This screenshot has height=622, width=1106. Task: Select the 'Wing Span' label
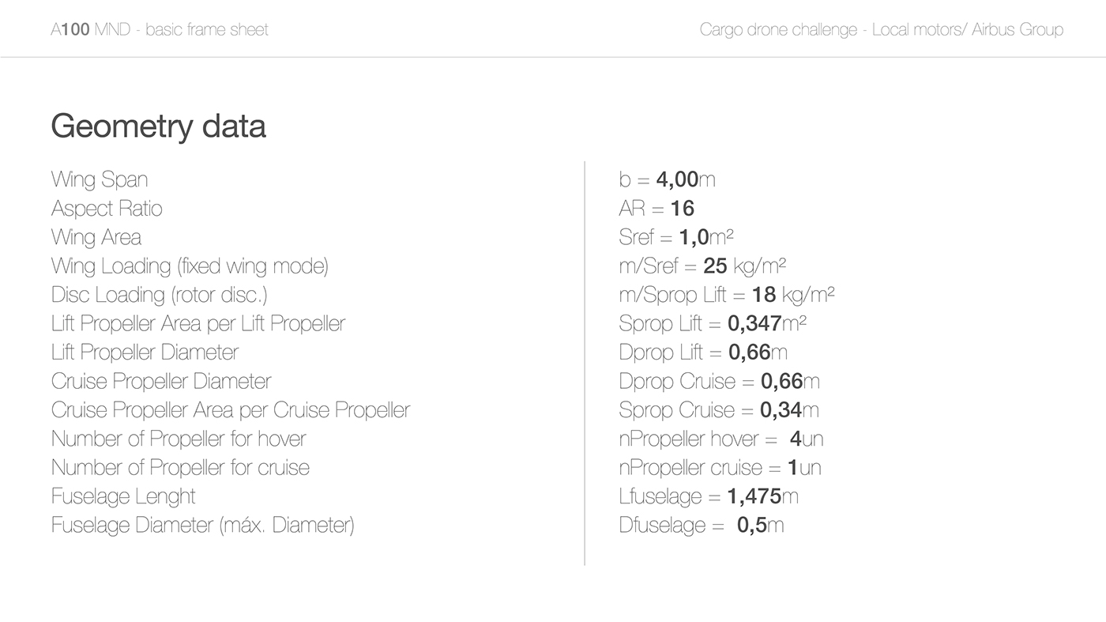100,179
